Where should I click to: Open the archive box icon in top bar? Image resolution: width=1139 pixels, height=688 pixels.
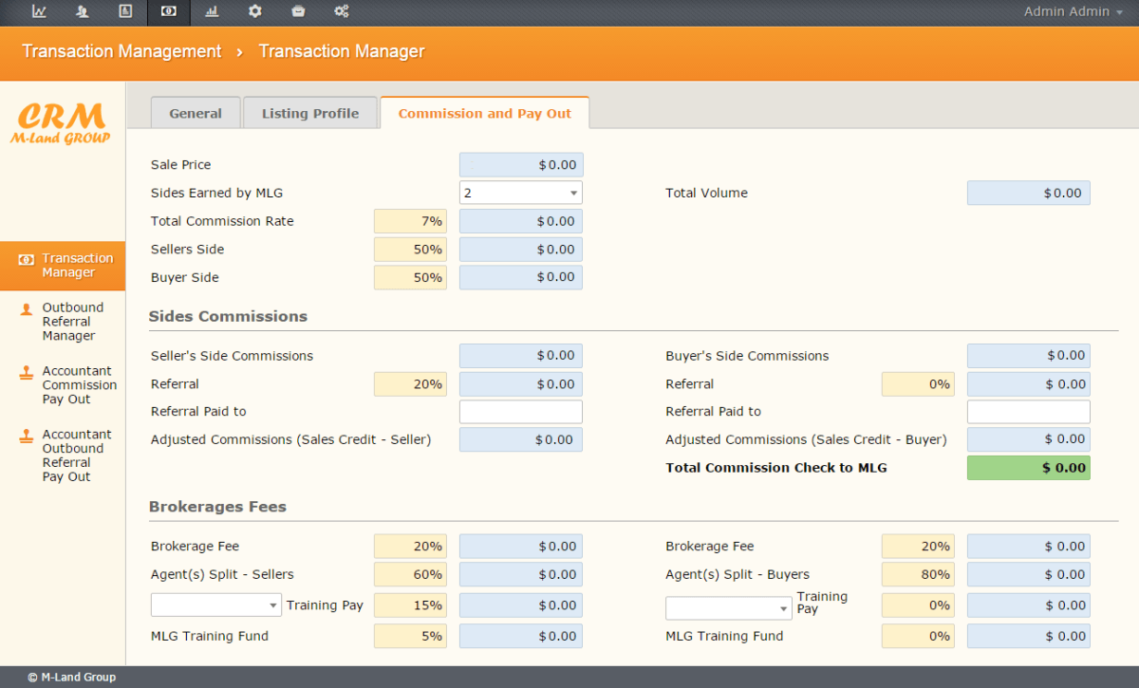[x=298, y=11]
